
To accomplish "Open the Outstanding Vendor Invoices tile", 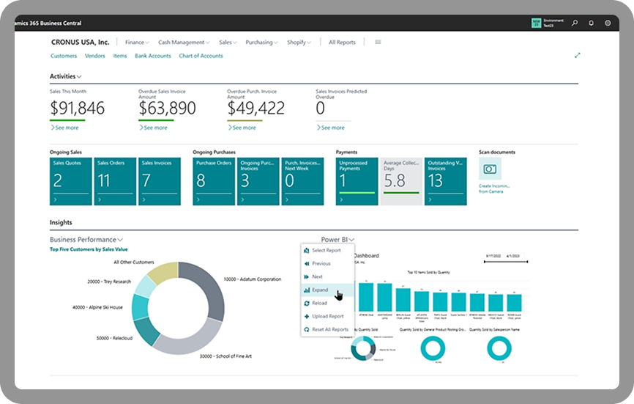I will [x=446, y=181].
